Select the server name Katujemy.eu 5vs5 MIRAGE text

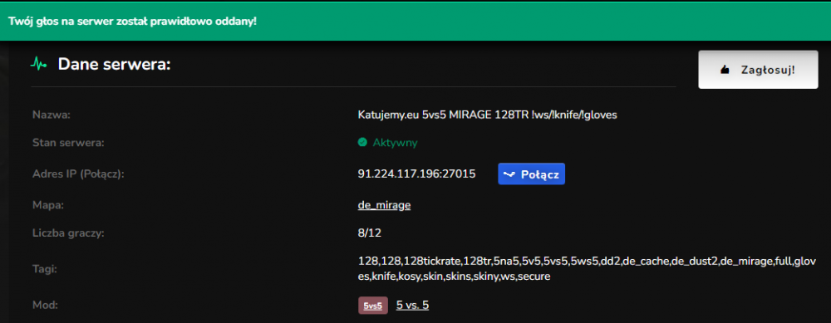[488, 115]
